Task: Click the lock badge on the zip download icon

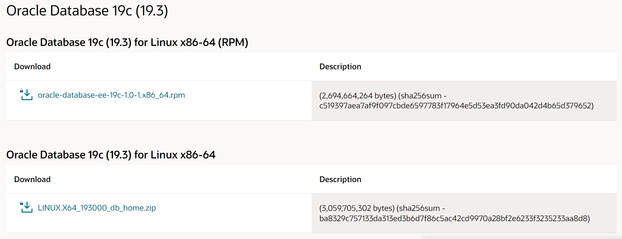Action: pos(21,203)
